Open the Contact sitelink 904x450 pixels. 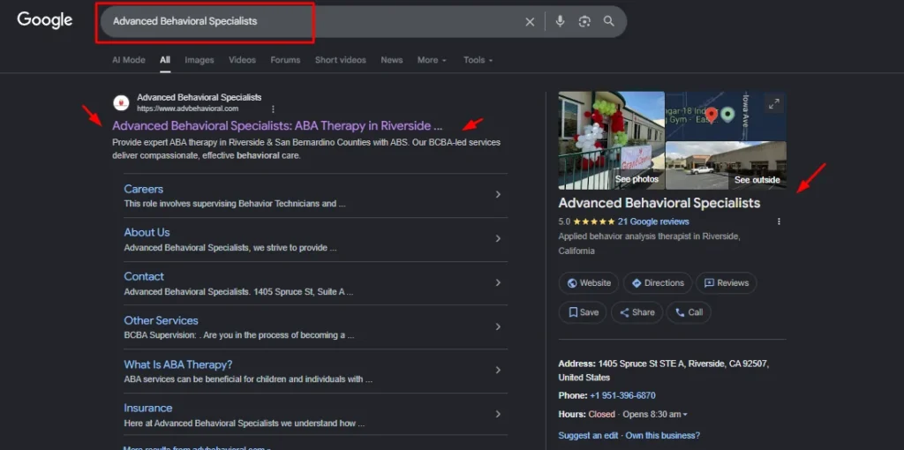(144, 276)
